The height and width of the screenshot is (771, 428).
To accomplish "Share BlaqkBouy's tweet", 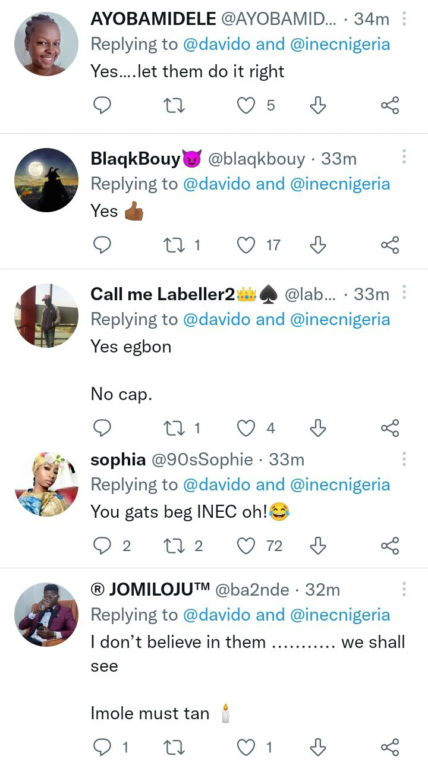I will click(389, 245).
